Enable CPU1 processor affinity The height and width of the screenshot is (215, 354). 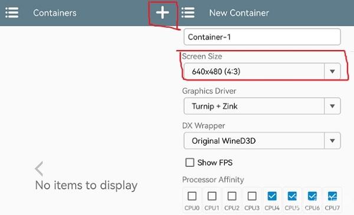point(212,196)
